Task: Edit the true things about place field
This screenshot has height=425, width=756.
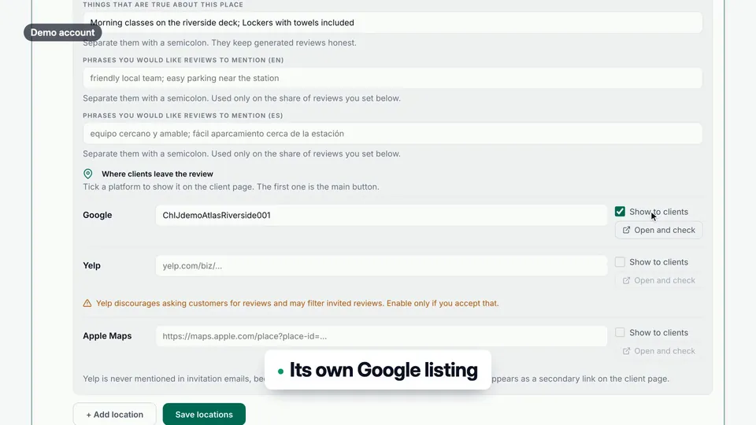Action: click(x=392, y=23)
